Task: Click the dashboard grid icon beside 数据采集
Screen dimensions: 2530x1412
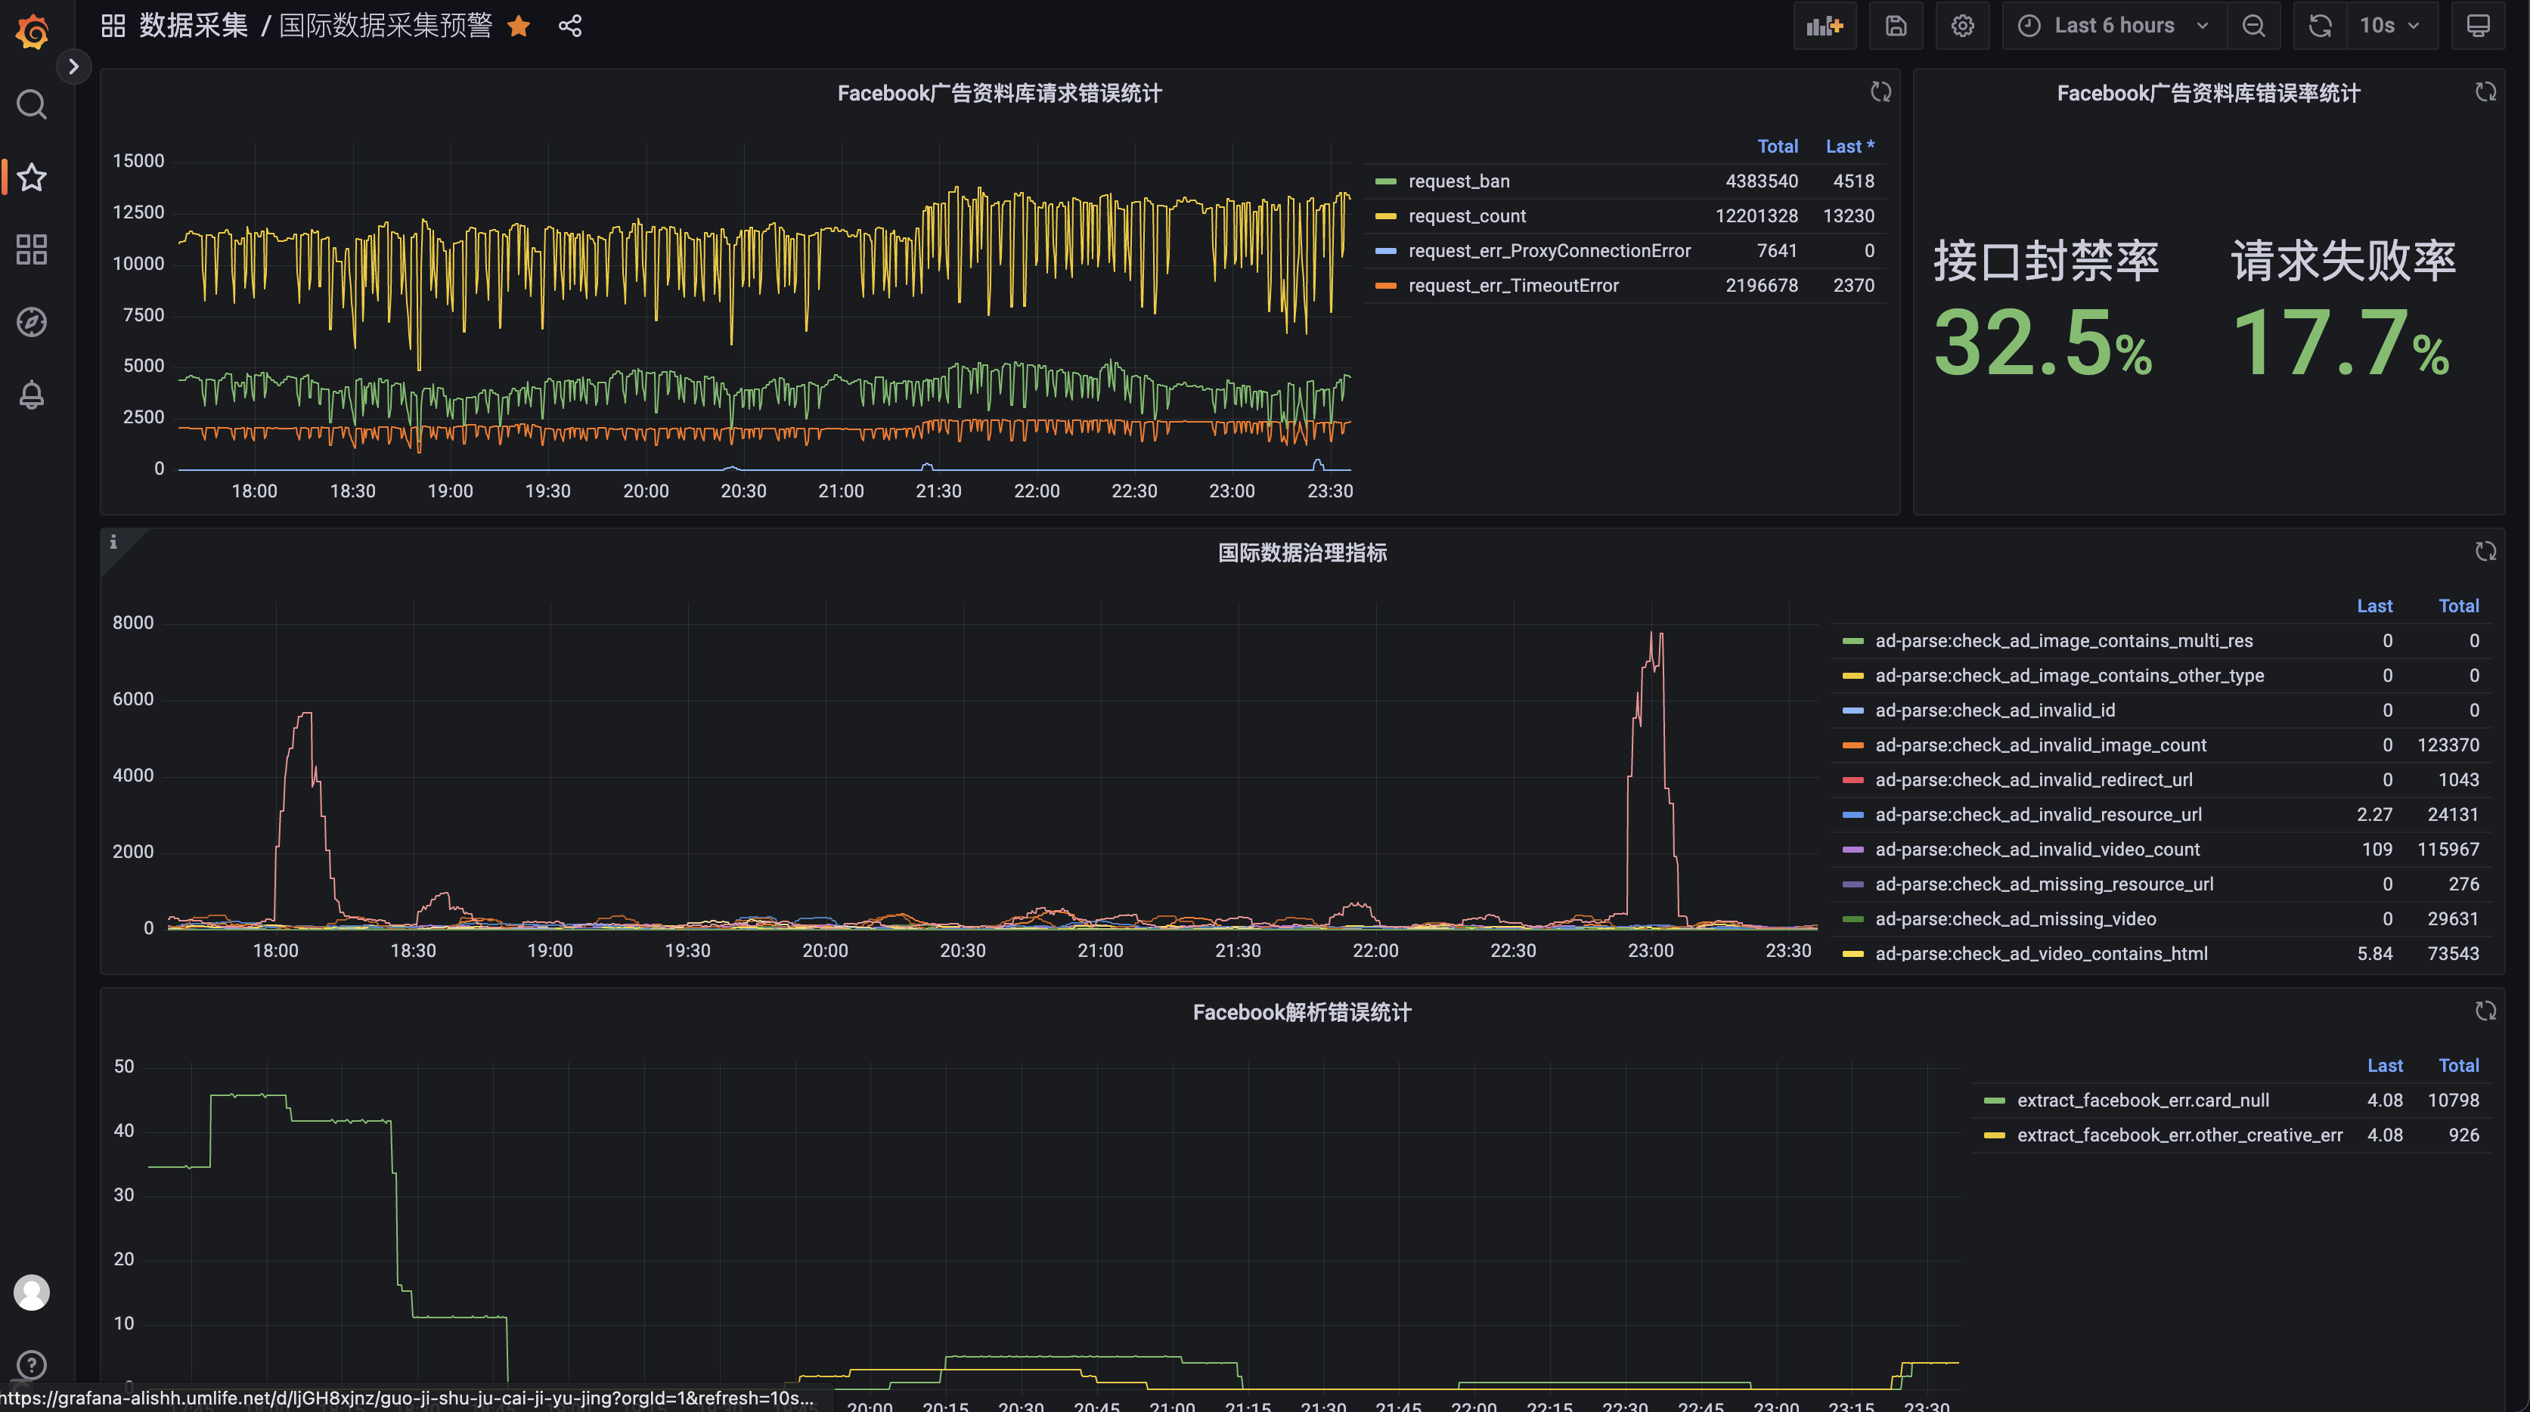Action: (x=113, y=26)
